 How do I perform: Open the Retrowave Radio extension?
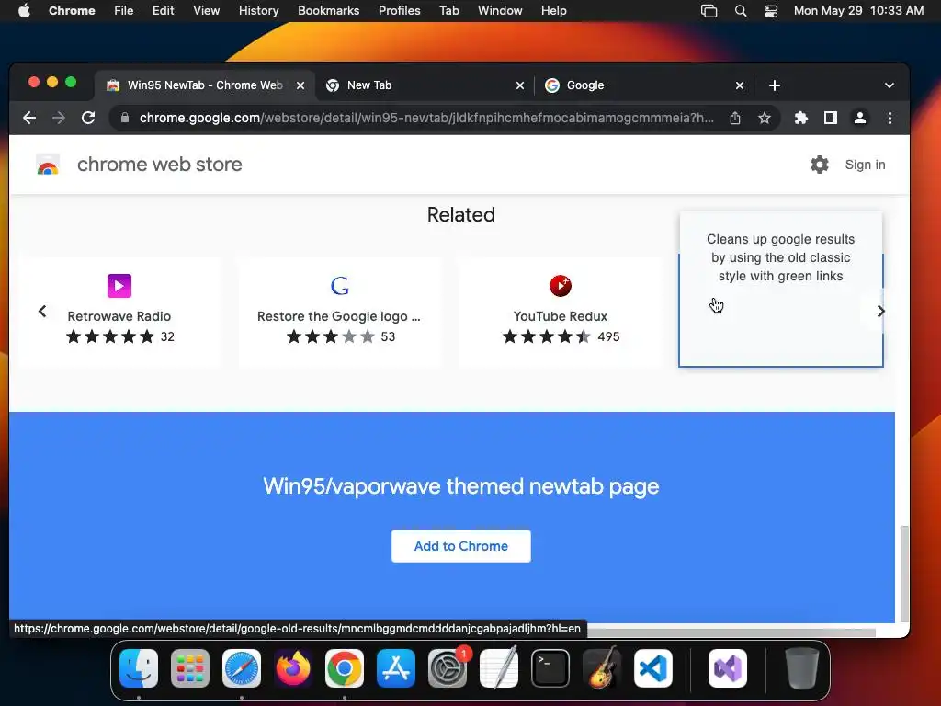[119, 313]
